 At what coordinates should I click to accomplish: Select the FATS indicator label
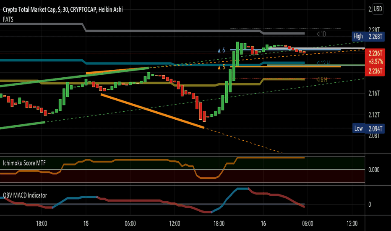pos(8,19)
